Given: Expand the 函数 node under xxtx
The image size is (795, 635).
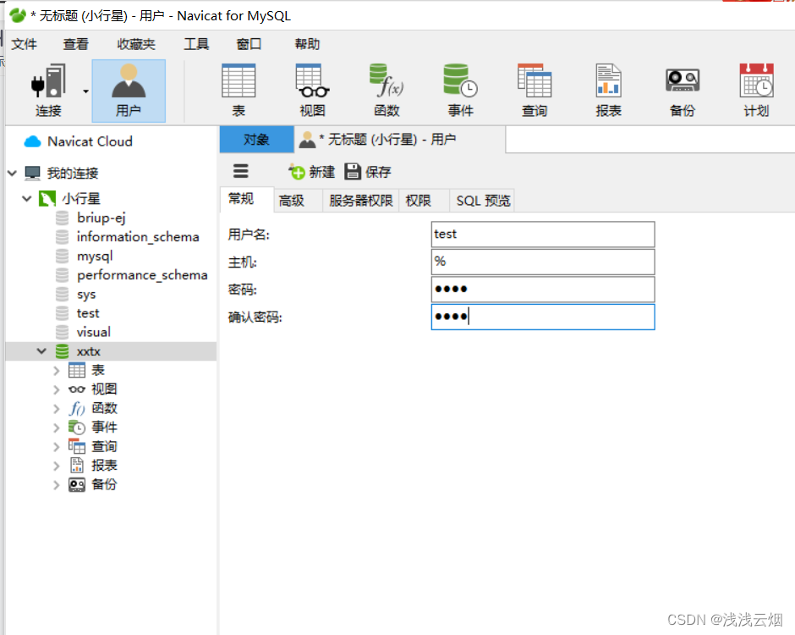Looking at the screenshot, I should (57, 409).
